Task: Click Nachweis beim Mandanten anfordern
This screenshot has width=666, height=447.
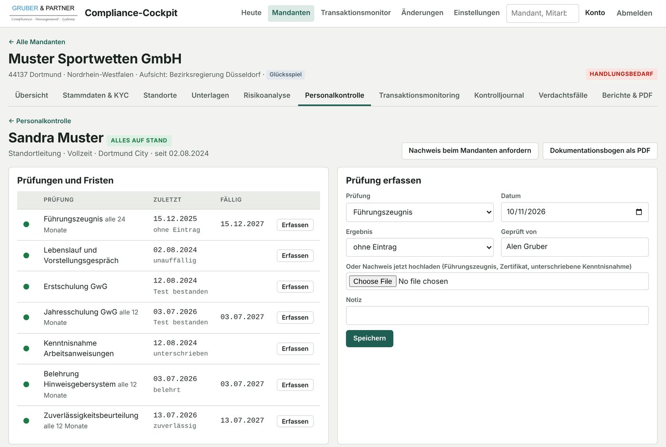Action: 470,151
